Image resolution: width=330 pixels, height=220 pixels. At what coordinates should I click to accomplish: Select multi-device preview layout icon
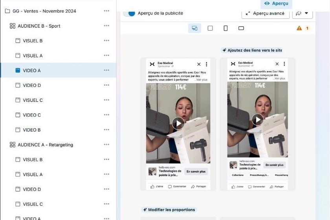pos(195,28)
